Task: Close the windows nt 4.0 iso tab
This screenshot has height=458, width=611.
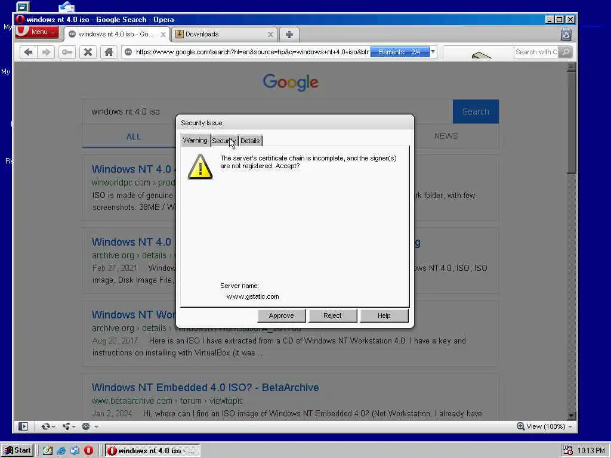Action: [163, 35]
